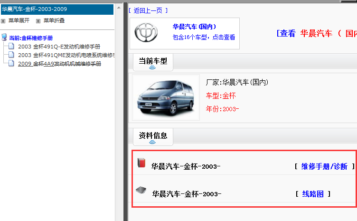
Task: Click 华晨汽车-金杯-2003- text in 线路图 row
Action: (x=187, y=194)
